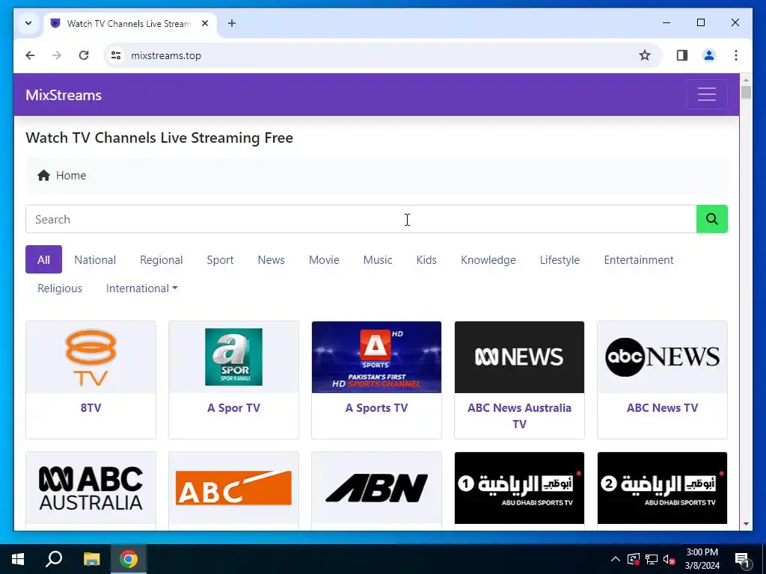Click the orange ABC logo thumbnail
The width and height of the screenshot is (766, 574).
pyautogui.click(x=233, y=487)
